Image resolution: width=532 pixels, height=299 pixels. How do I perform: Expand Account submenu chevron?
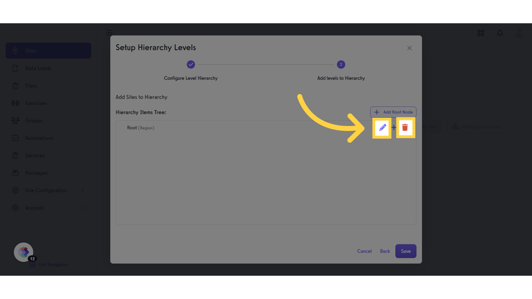coord(83,208)
